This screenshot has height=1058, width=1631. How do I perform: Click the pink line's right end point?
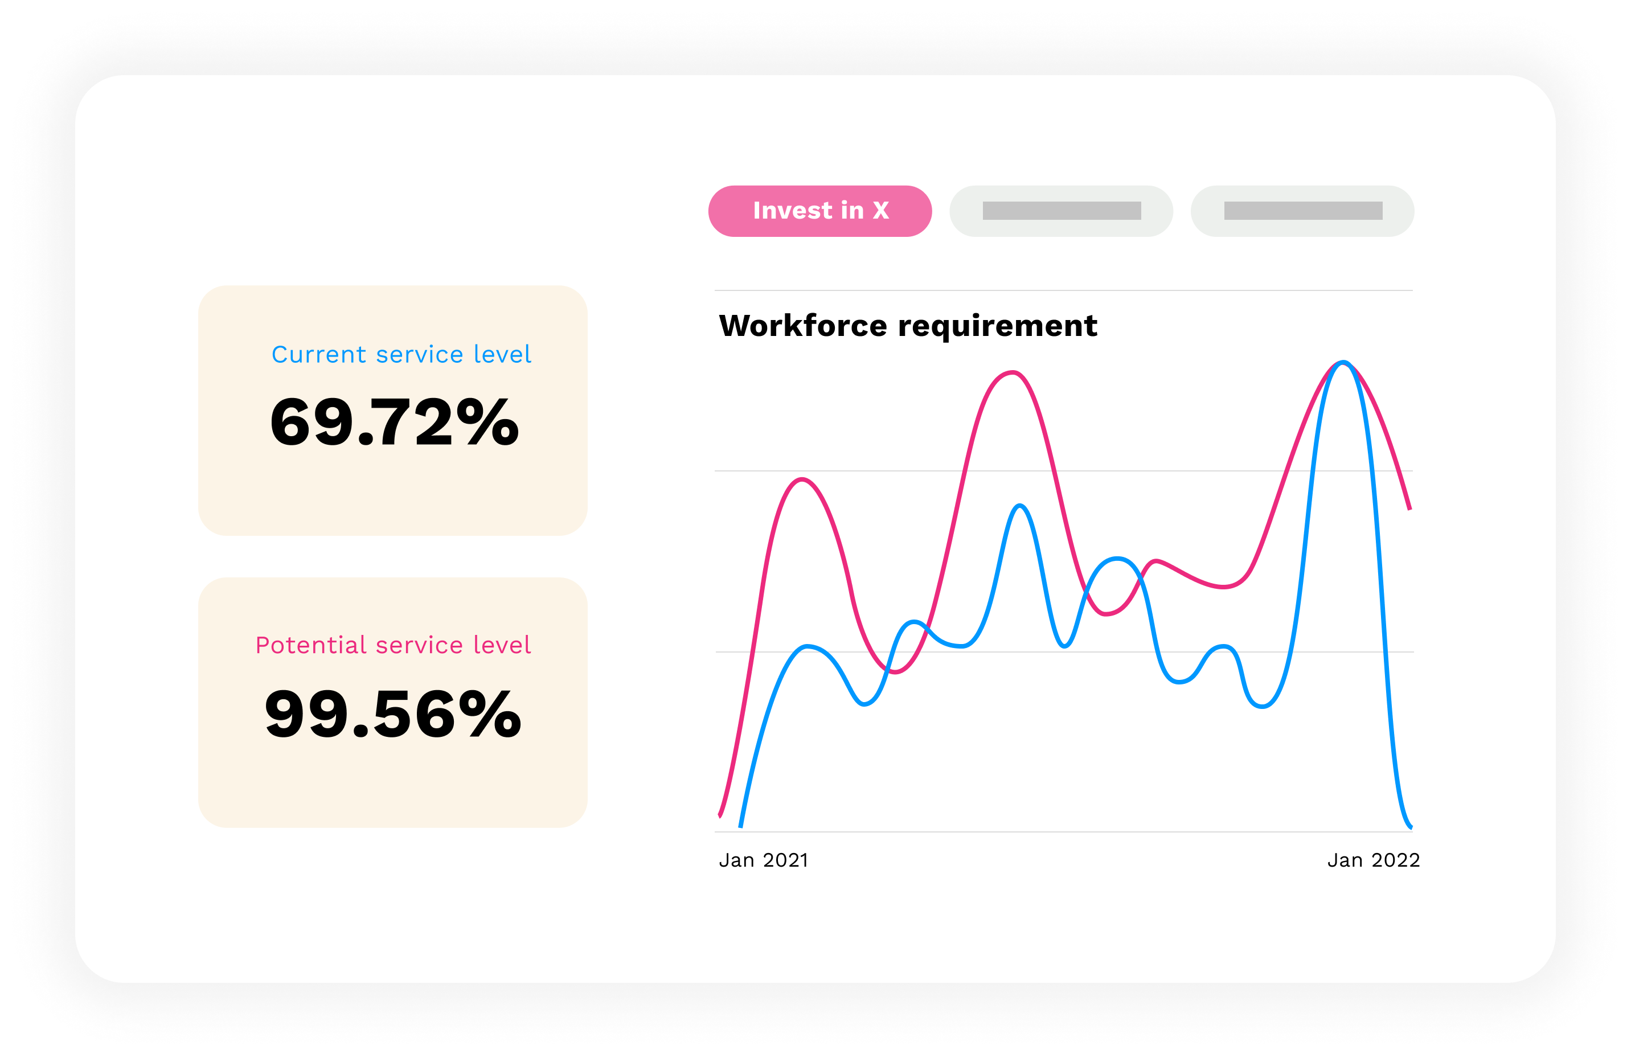pos(1409,509)
